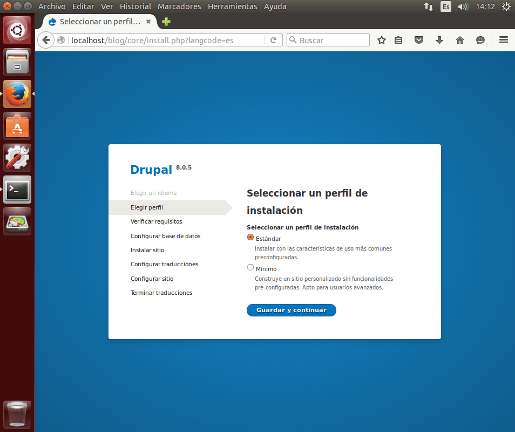
Task: Click the 'Terminar traducciones' step
Action: point(161,293)
